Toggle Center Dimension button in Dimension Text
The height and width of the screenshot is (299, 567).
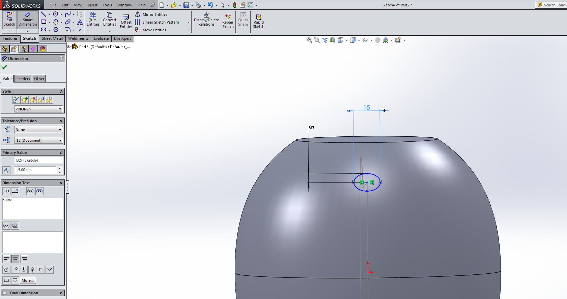6,191
